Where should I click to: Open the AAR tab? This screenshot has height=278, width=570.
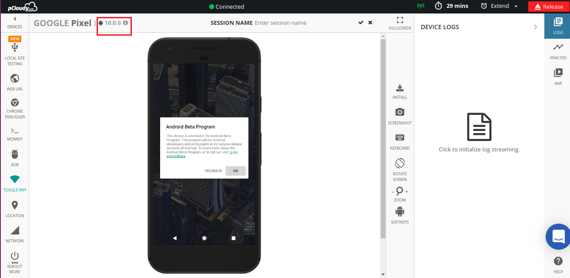tap(558, 77)
